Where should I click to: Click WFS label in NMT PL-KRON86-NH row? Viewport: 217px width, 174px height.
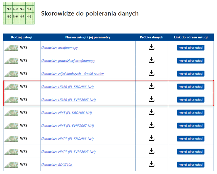coord(24,112)
